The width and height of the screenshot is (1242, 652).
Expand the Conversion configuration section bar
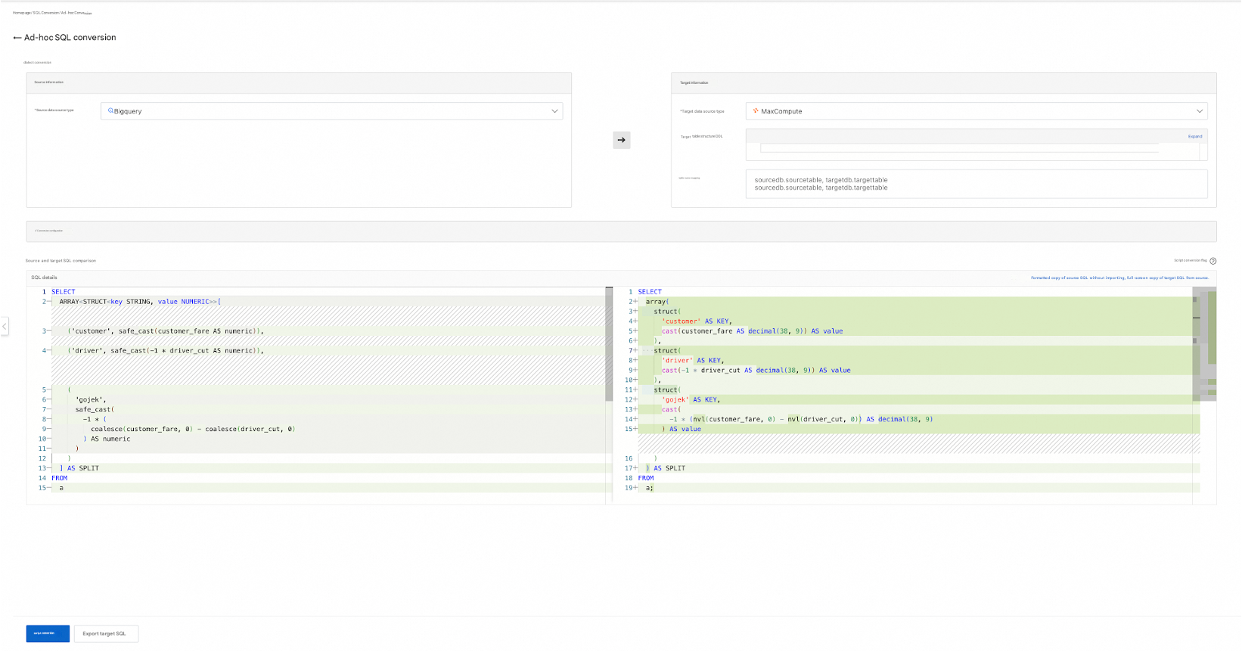coord(621,231)
